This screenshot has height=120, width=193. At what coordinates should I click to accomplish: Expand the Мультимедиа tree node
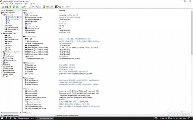click(x=2, y=58)
